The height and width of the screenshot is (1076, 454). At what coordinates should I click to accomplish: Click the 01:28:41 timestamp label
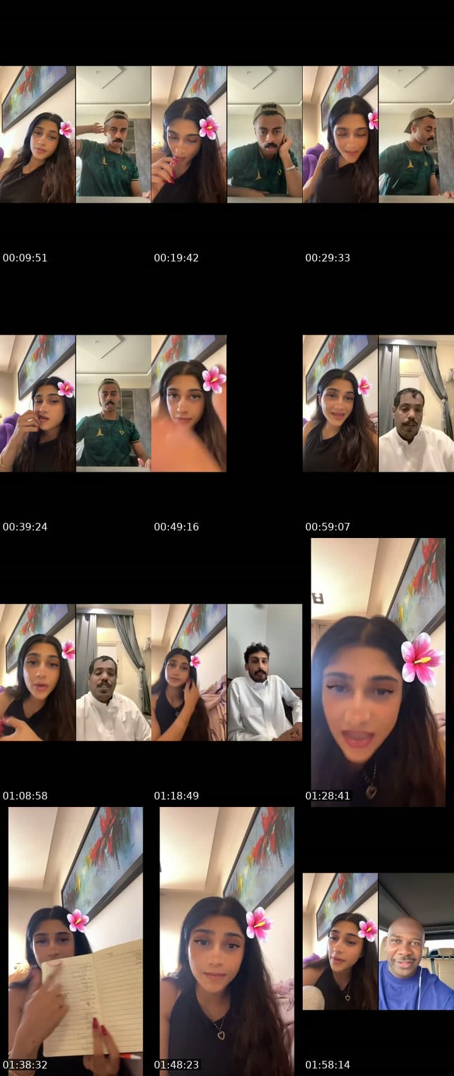tap(328, 796)
